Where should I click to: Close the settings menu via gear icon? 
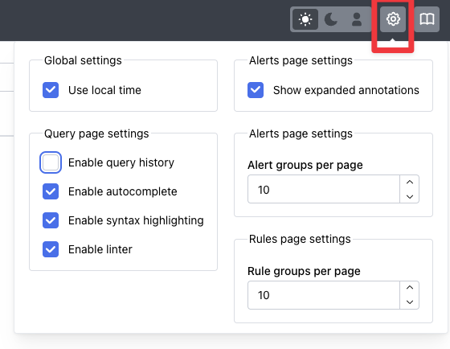(393, 19)
